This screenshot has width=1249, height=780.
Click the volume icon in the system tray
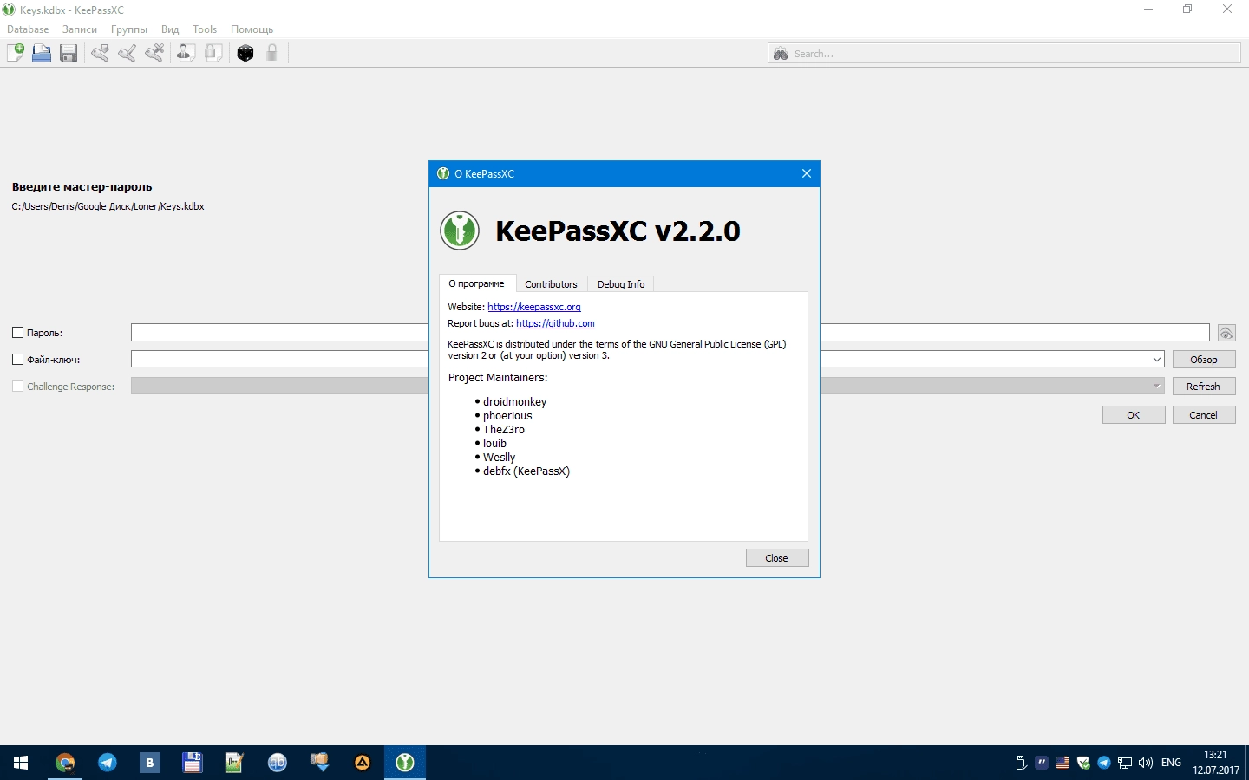click(1146, 763)
